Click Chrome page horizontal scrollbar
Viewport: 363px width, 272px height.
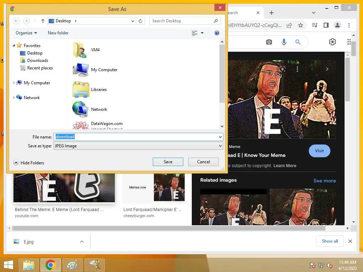[169, 228]
